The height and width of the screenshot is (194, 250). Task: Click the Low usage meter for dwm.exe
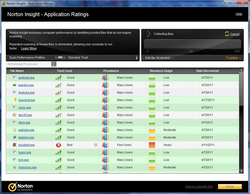click(152, 122)
